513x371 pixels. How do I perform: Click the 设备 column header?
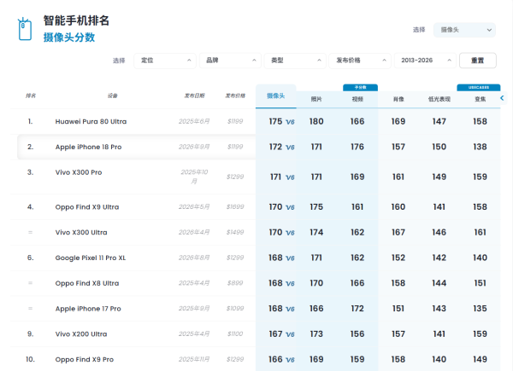click(x=112, y=96)
